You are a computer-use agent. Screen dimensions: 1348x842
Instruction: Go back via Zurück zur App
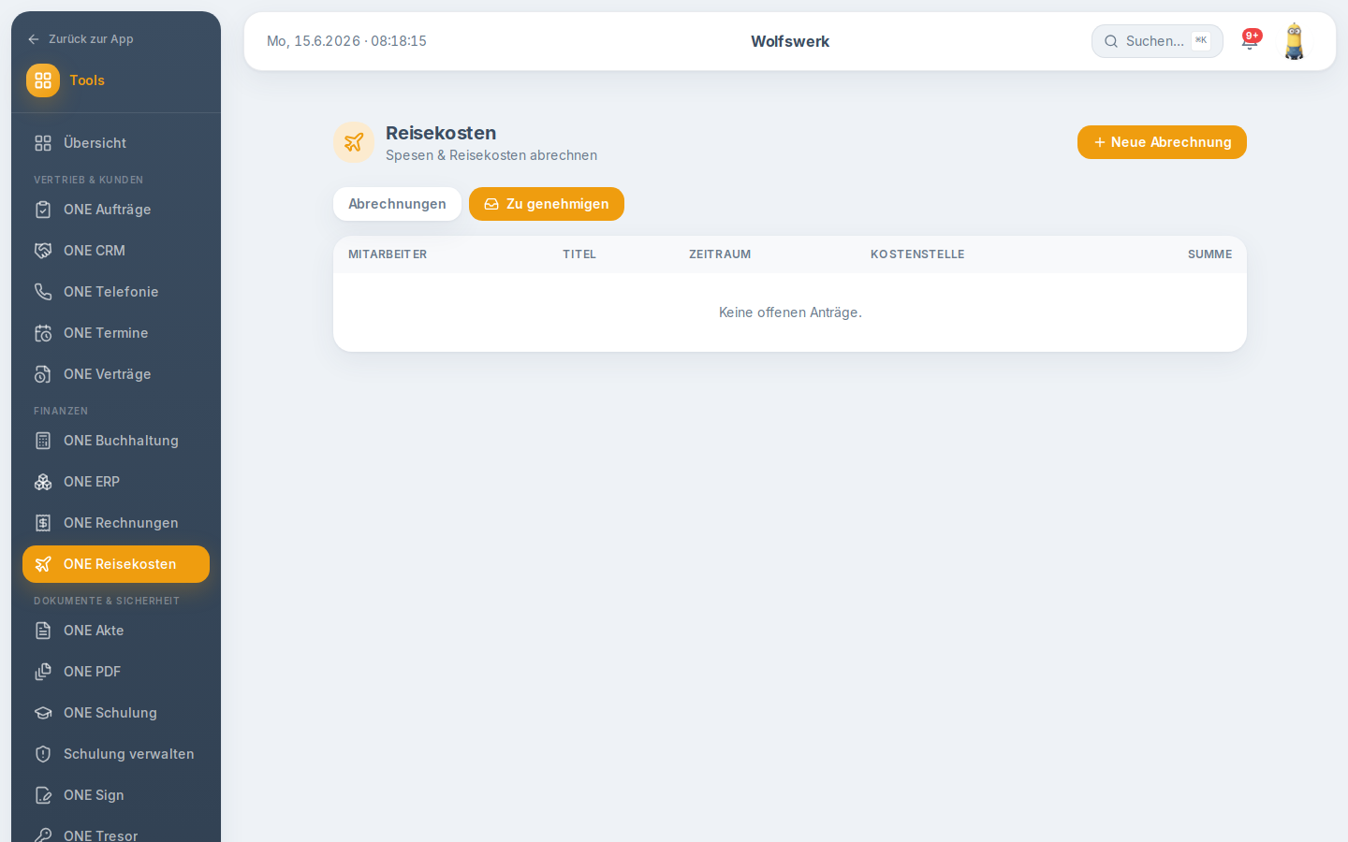pos(81,39)
